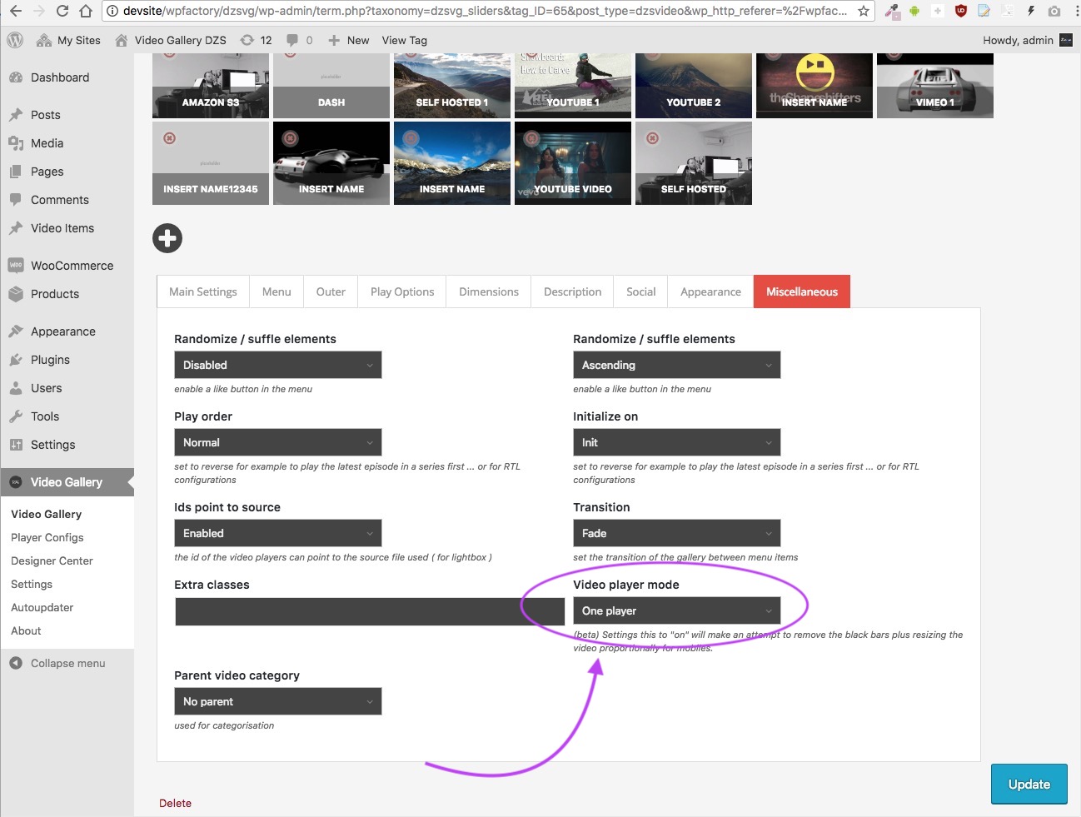This screenshot has height=817, width=1081.
Task: Switch to the Social tab
Action: 641,291
